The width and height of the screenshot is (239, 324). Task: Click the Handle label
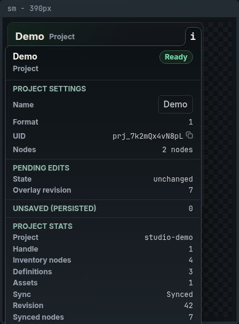pyautogui.click(x=26, y=249)
